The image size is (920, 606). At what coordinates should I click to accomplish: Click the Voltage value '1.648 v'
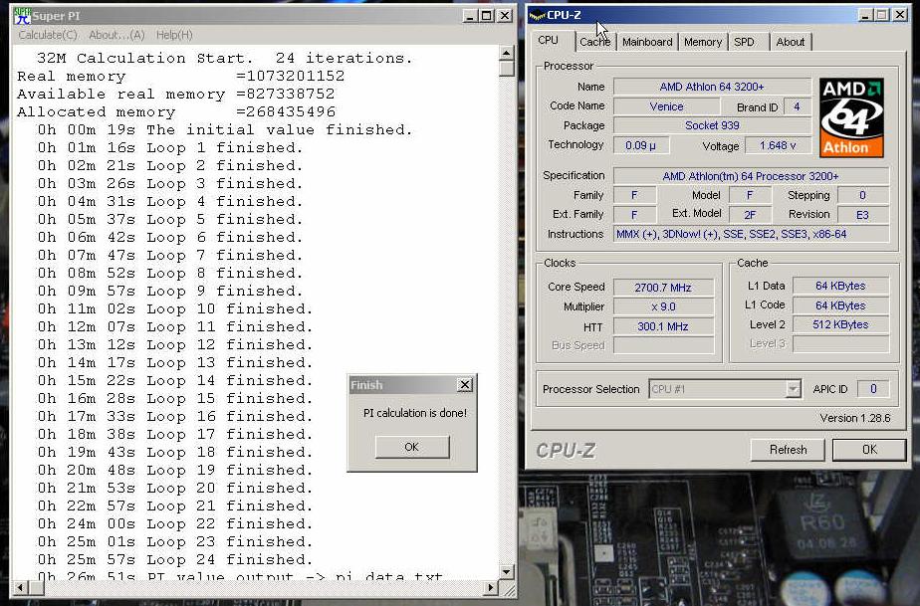(x=778, y=145)
